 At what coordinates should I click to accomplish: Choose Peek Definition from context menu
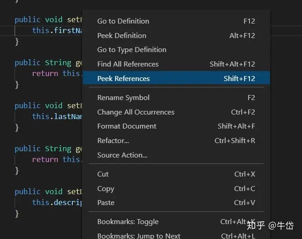click(122, 36)
